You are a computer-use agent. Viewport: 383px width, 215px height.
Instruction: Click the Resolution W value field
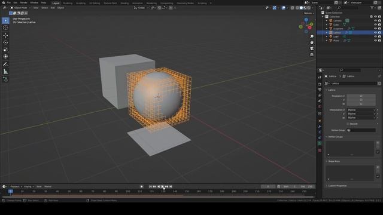click(361, 104)
